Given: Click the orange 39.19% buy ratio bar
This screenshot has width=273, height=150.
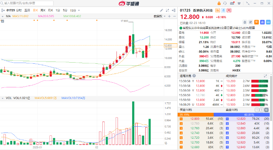Looking at the screenshot, I should [x=195, y=115].
